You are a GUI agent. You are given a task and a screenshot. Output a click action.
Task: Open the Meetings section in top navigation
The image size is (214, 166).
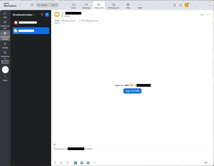point(86,5)
